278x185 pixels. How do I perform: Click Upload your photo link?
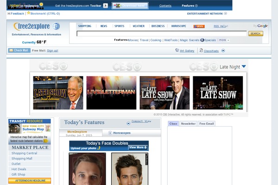pos(83,148)
